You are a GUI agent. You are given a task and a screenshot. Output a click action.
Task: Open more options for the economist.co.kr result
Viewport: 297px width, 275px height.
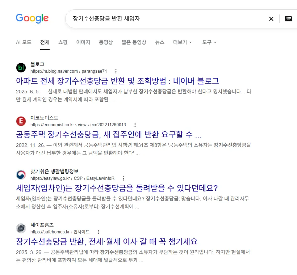(x=135, y=125)
